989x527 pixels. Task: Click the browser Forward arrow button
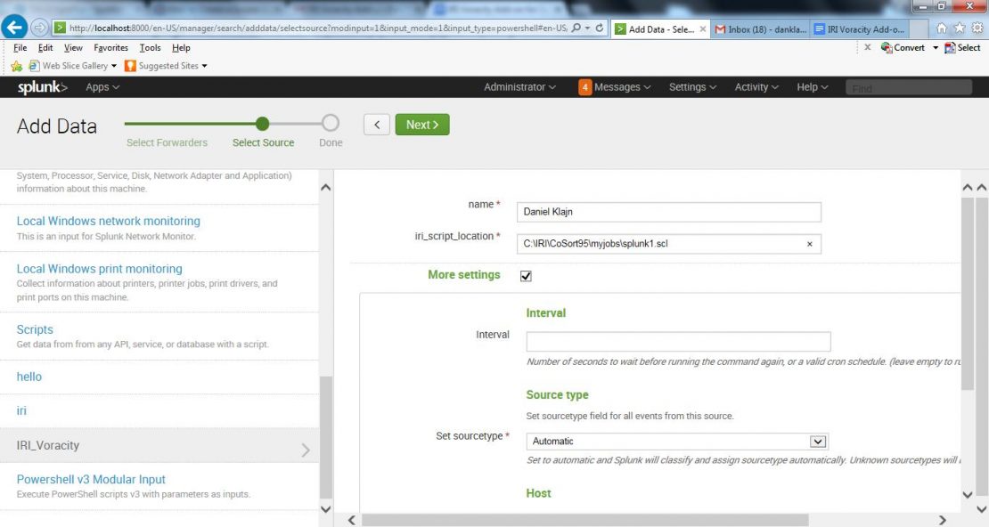(x=39, y=28)
